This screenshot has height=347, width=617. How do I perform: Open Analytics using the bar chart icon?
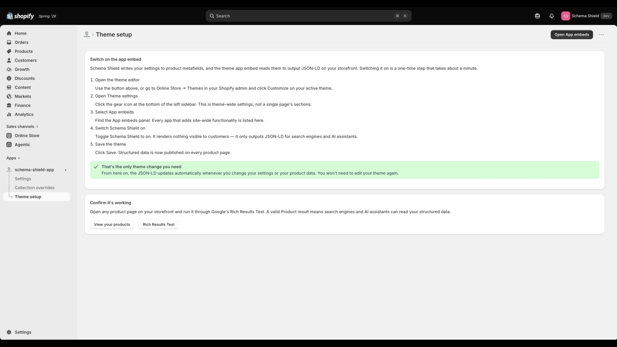(x=9, y=115)
